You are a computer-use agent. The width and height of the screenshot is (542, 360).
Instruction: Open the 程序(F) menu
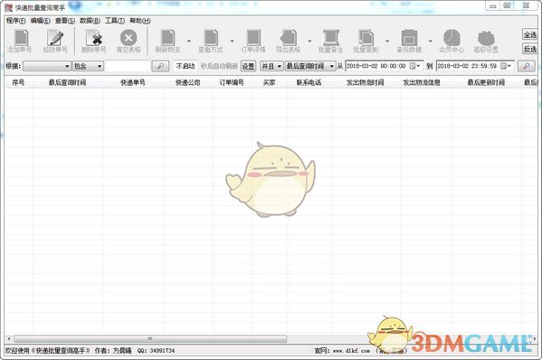coord(16,21)
